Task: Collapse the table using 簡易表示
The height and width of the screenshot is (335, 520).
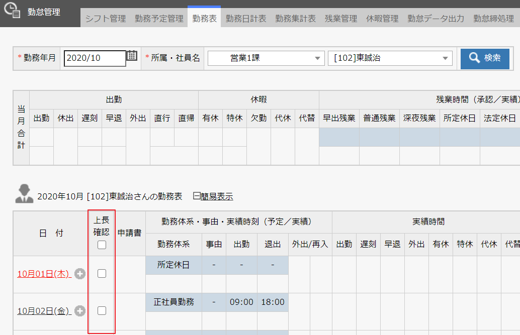Action: [218, 196]
